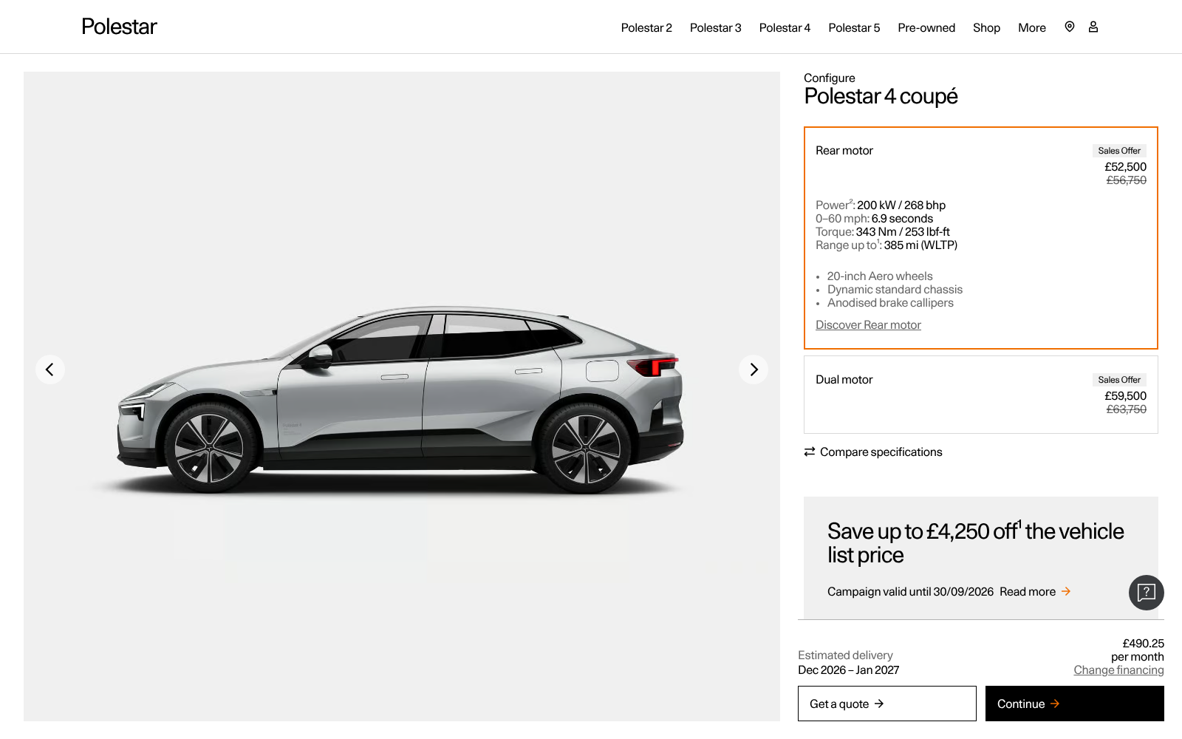The image size is (1182, 739).
Task: Open Polestar 4 menu item
Action: [785, 27]
